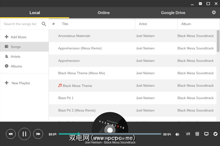Viewport: 220px width, 146px height.
Task: Skip to the previous track
Action: coord(11,134)
